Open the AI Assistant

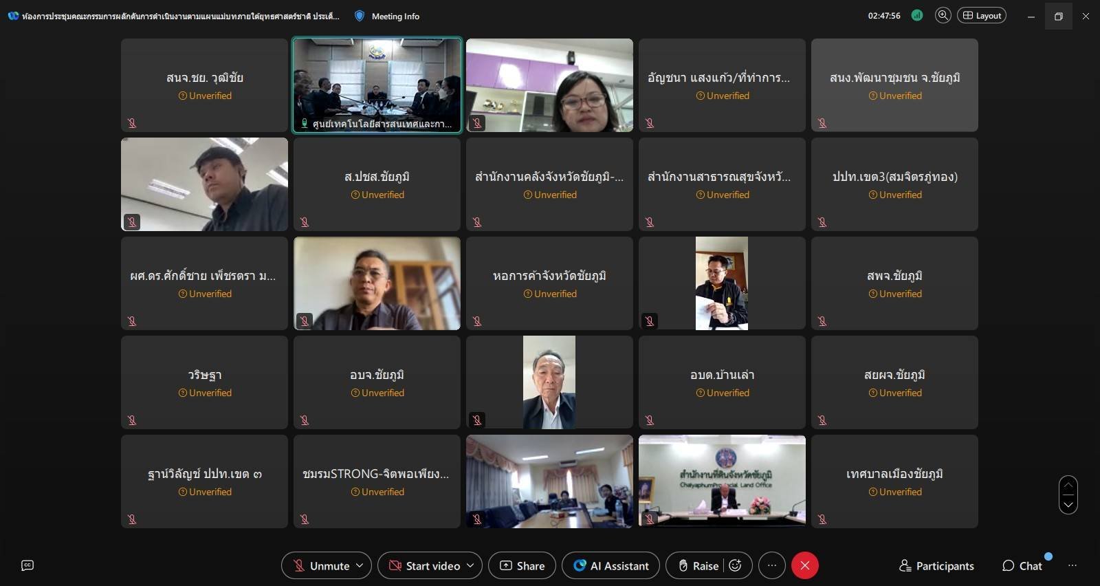[610, 565]
